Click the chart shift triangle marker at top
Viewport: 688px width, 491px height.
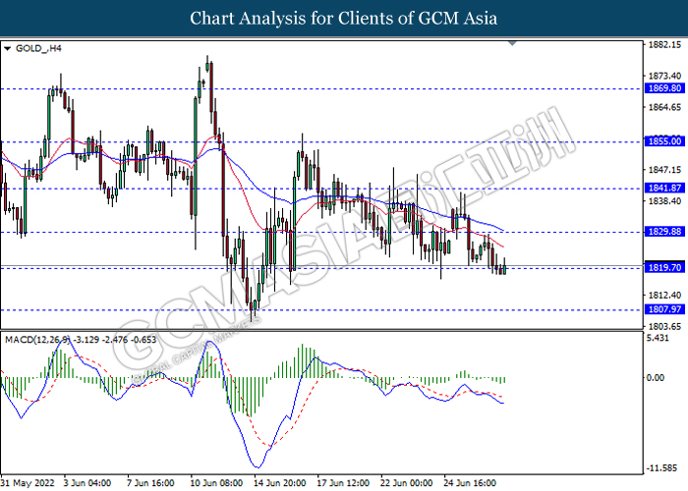tap(512, 43)
